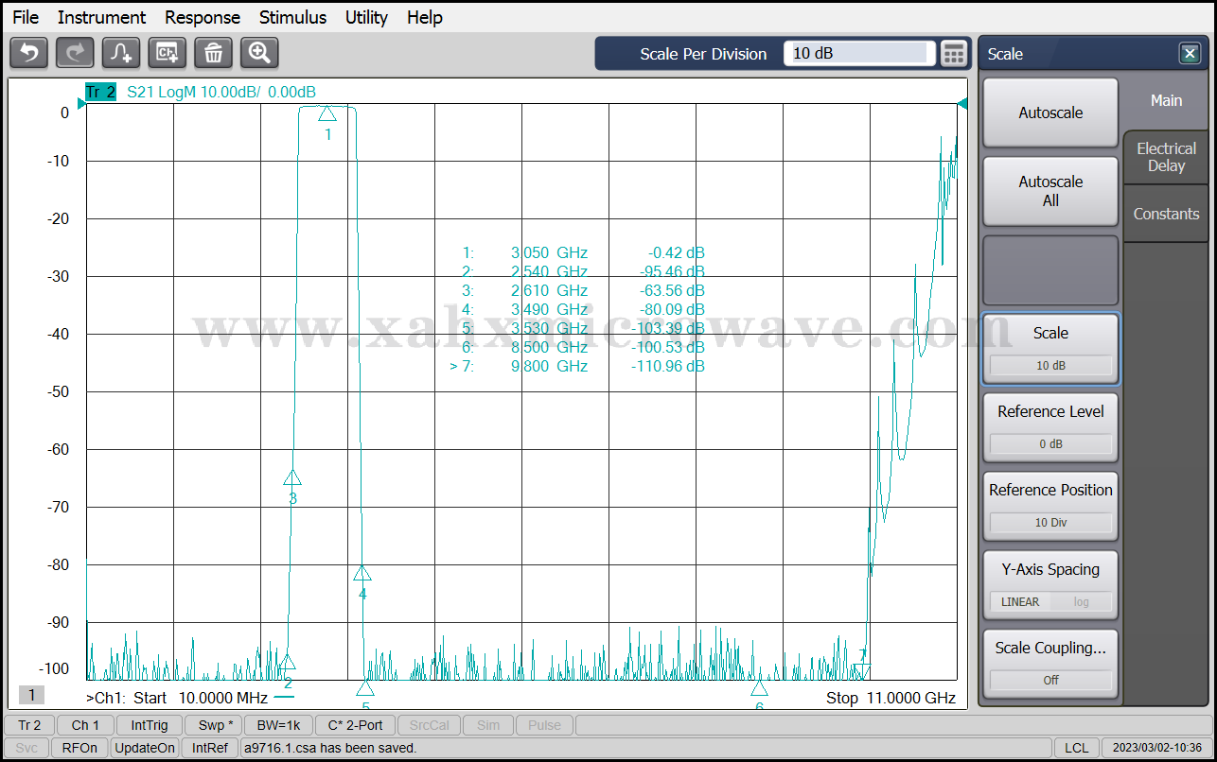Click the Scale Per Division input field
This screenshot has width=1217, height=762.
coord(859,54)
